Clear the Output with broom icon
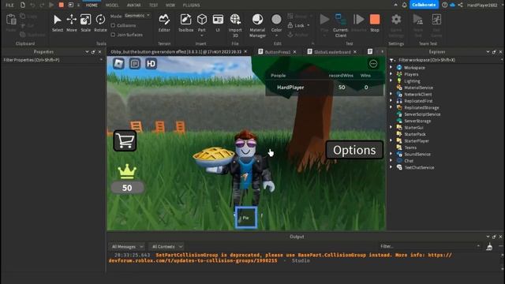Screen dimensions: 505x284 pos(489,247)
